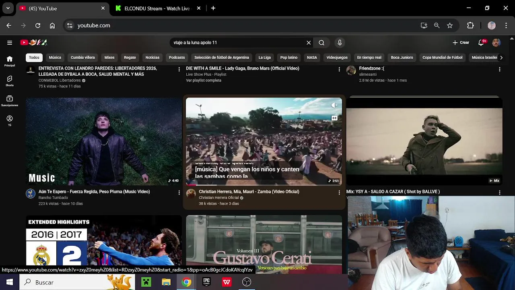Click the address bar URL
The width and height of the screenshot is (515, 290).
point(94,25)
